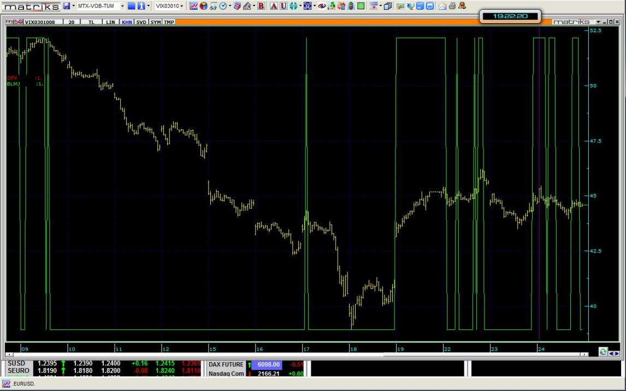Click the pie chart icon
626x391 pixels.
tap(203, 6)
